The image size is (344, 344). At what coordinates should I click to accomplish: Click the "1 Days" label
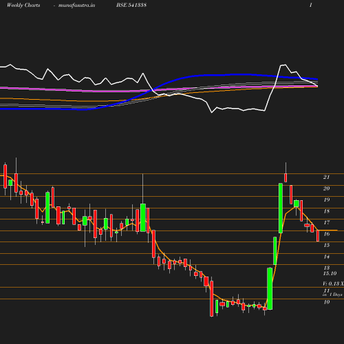[x=336, y=294]
